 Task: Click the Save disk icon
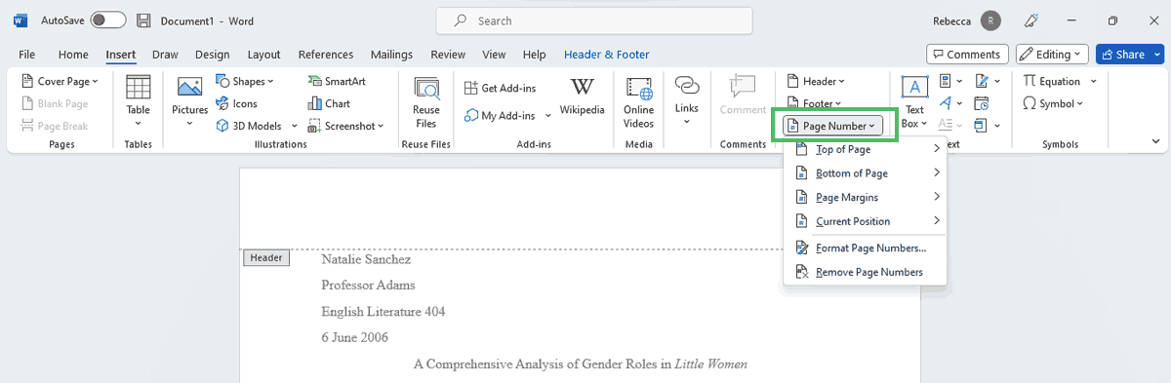(143, 20)
